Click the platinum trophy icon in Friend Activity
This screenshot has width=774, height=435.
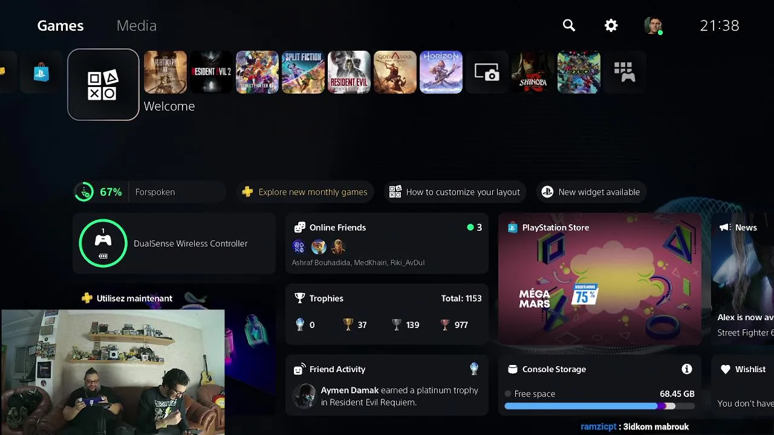pyautogui.click(x=474, y=369)
